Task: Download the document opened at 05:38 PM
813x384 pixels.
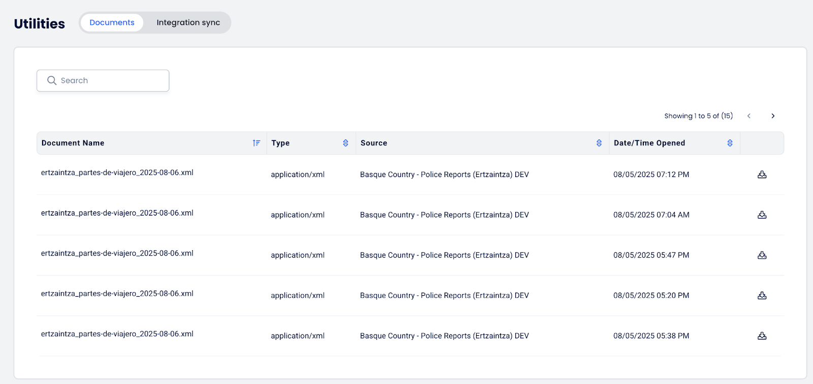Action: [762, 336]
